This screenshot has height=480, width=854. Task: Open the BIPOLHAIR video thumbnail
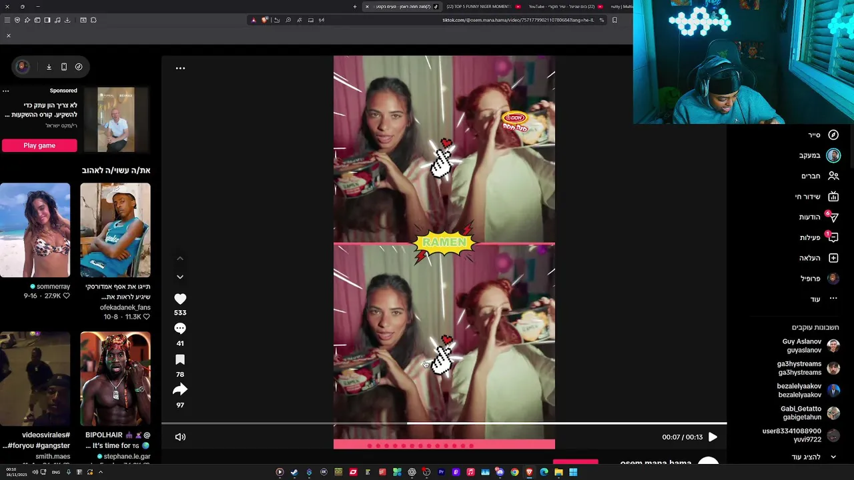(115, 379)
